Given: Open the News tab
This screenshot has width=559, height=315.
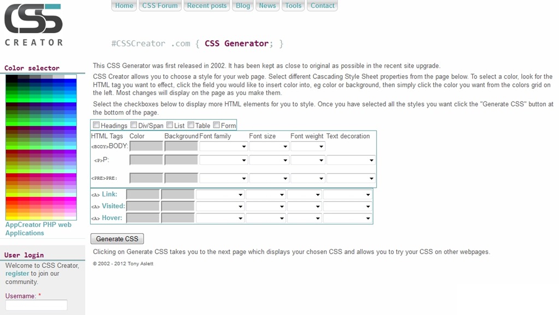Looking at the screenshot, I should click(267, 5).
